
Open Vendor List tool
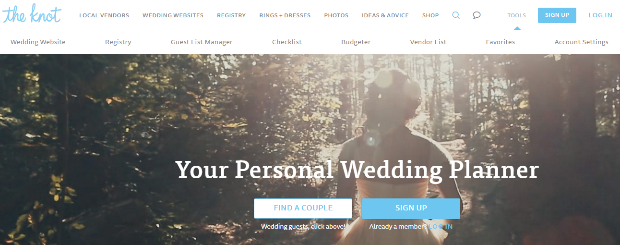tap(428, 42)
